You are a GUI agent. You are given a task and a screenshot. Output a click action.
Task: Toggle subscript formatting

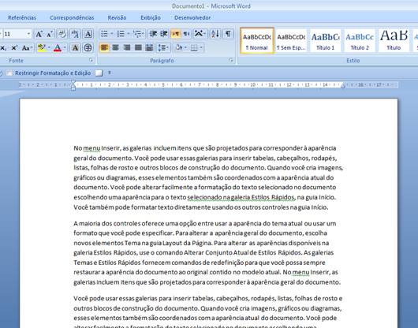tap(3, 48)
